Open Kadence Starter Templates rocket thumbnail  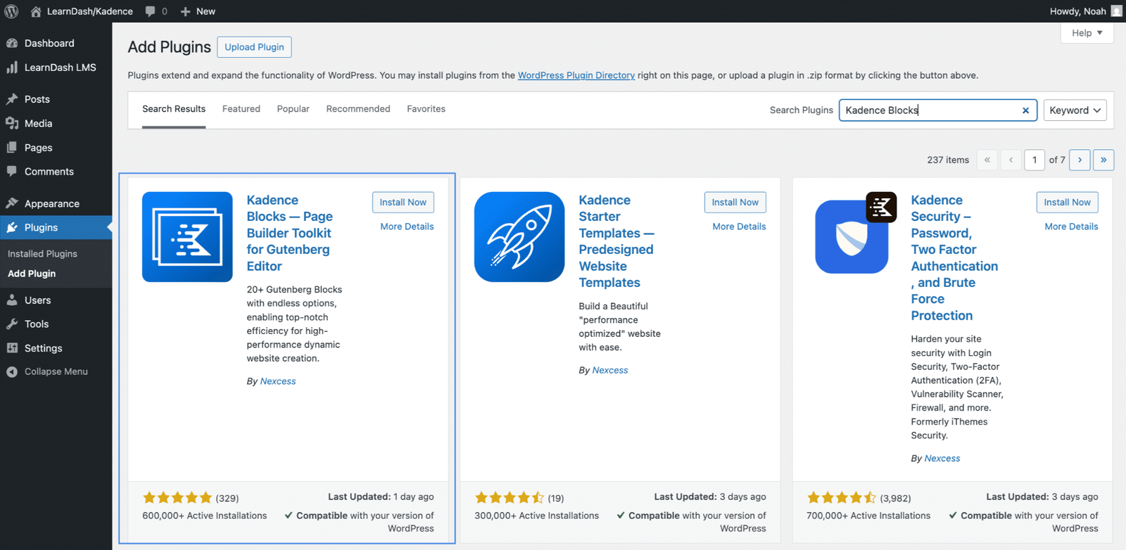point(519,237)
